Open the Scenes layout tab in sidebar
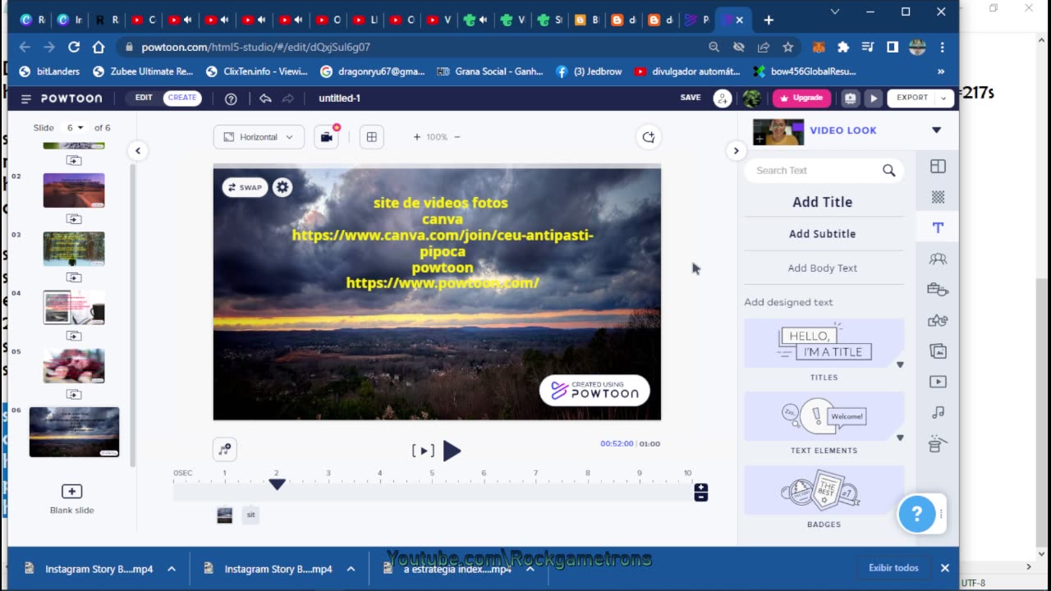The width and height of the screenshot is (1051, 591). pyautogui.click(x=938, y=167)
